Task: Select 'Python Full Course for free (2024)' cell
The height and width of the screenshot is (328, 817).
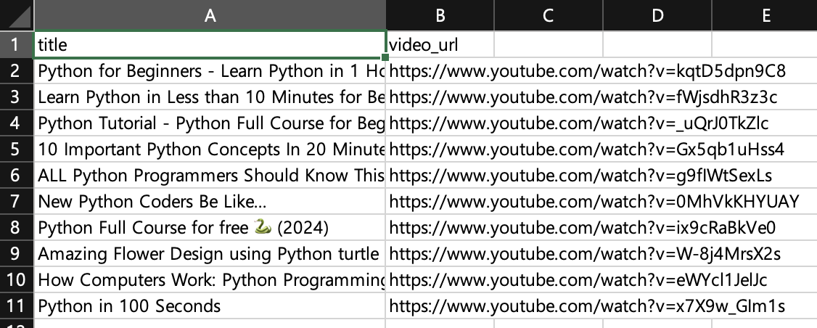Action: 210,227
